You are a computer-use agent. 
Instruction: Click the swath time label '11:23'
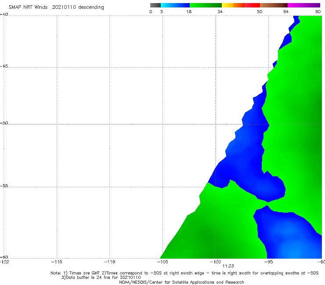tap(228, 266)
